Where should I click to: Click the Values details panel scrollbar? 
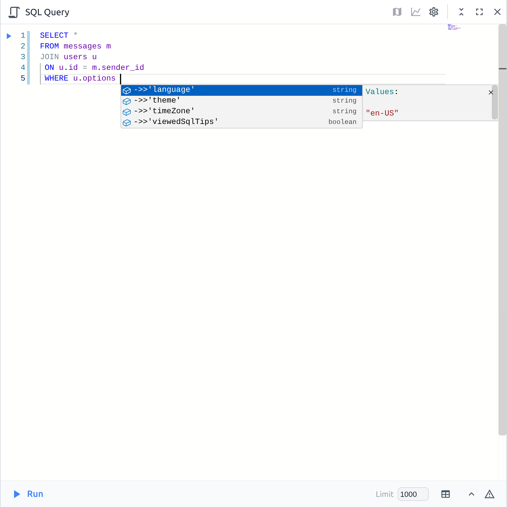coord(495,103)
